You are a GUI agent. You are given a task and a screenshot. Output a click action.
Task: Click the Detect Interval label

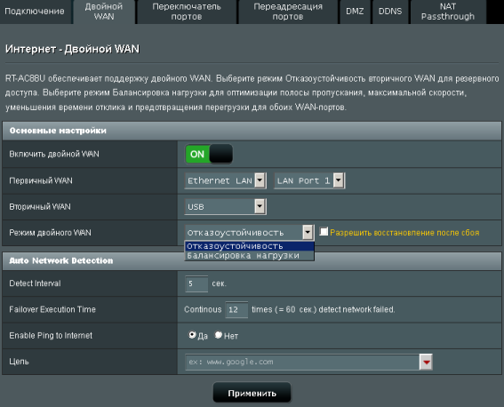coord(35,283)
